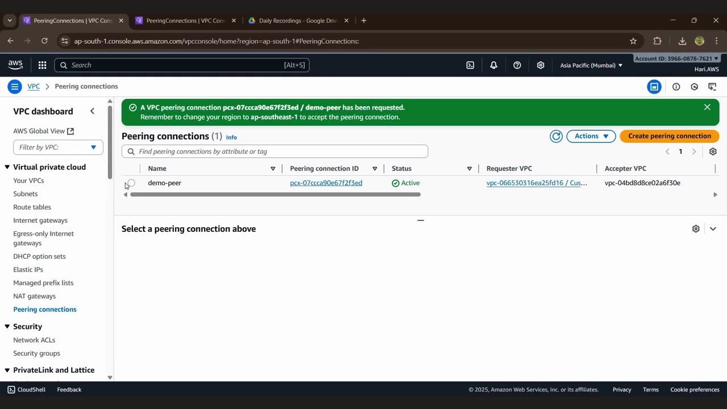Open Your VPCs in the sidebar
Image resolution: width=727 pixels, height=409 pixels.
[x=28, y=181]
